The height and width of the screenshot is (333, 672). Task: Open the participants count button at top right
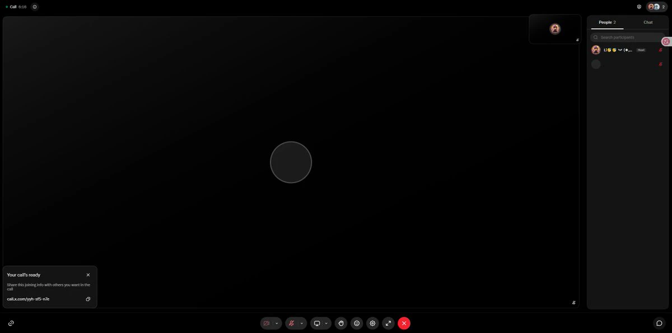[656, 7]
